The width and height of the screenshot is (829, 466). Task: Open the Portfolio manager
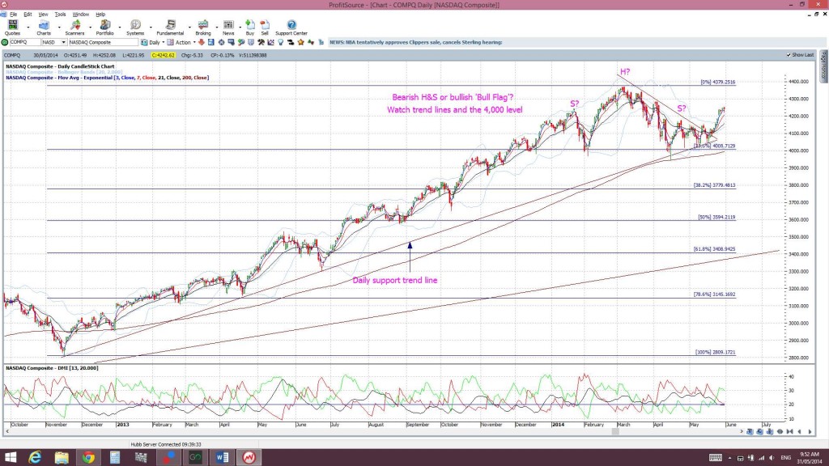point(104,28)
